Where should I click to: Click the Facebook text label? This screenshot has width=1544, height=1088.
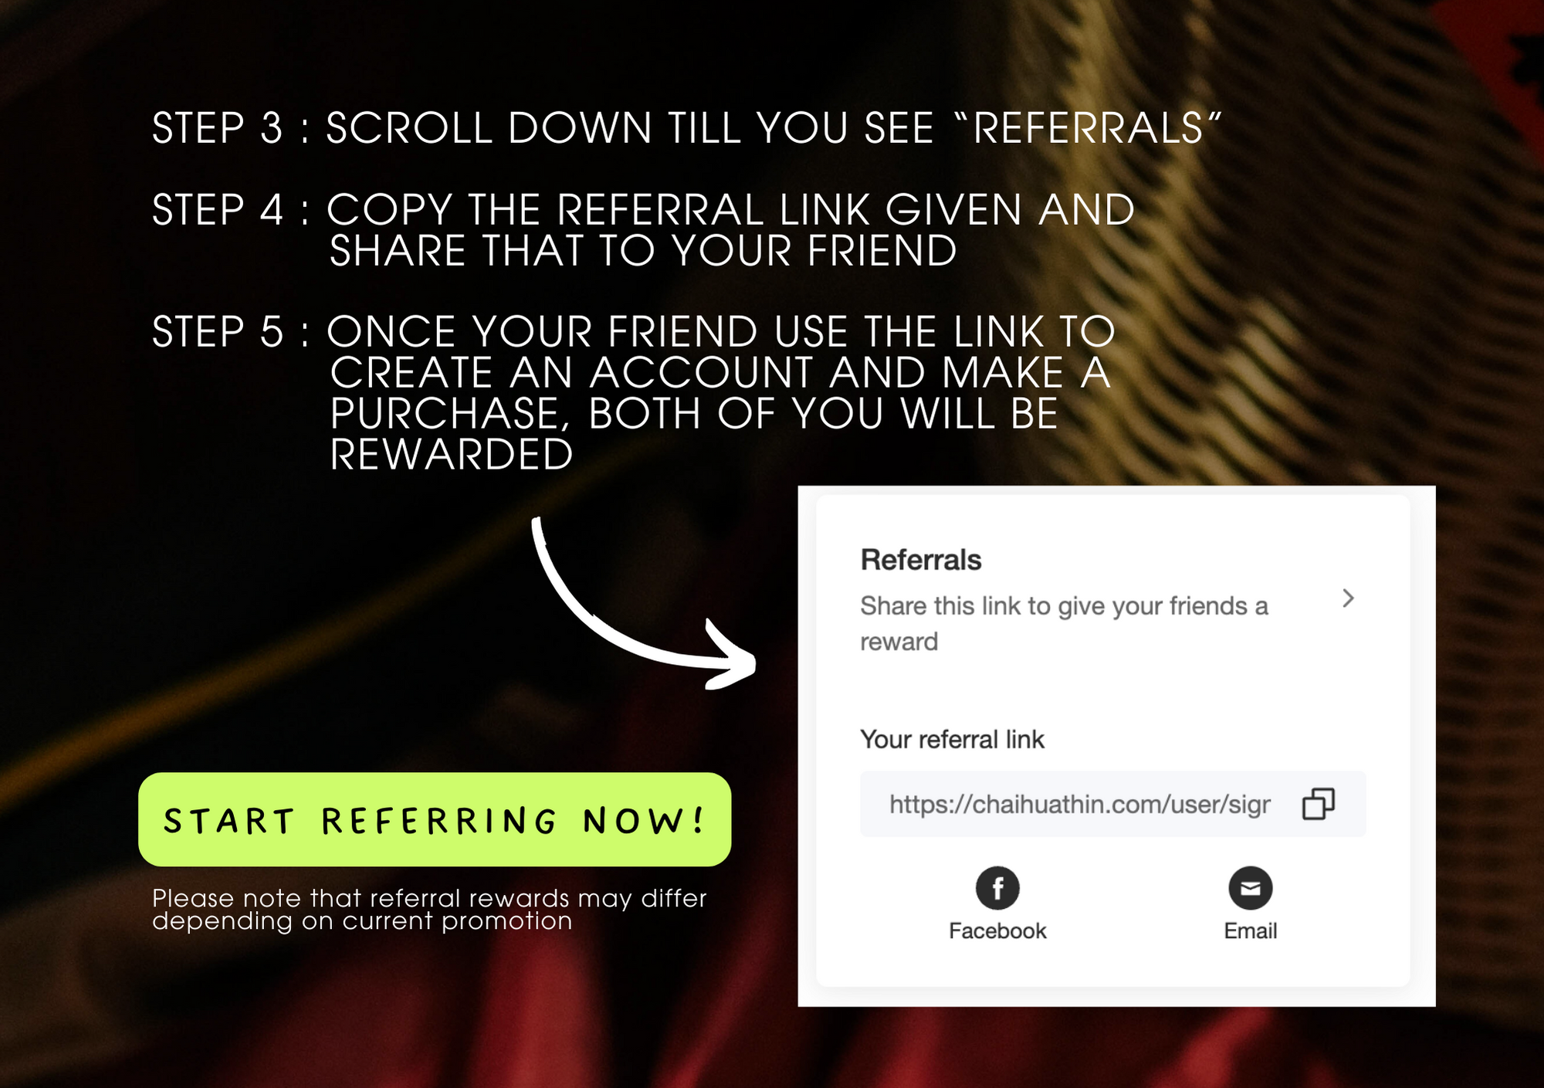point(997,931)
